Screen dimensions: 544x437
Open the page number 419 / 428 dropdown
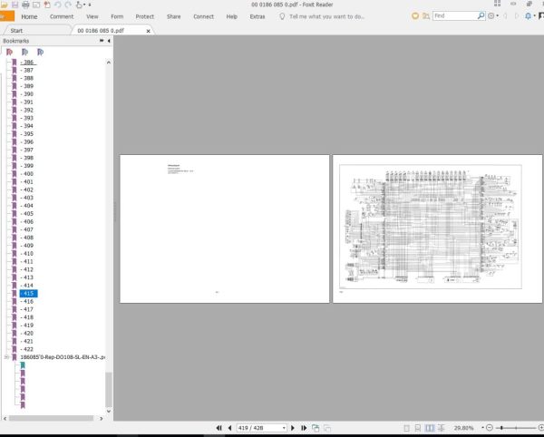tap(284, 428)
